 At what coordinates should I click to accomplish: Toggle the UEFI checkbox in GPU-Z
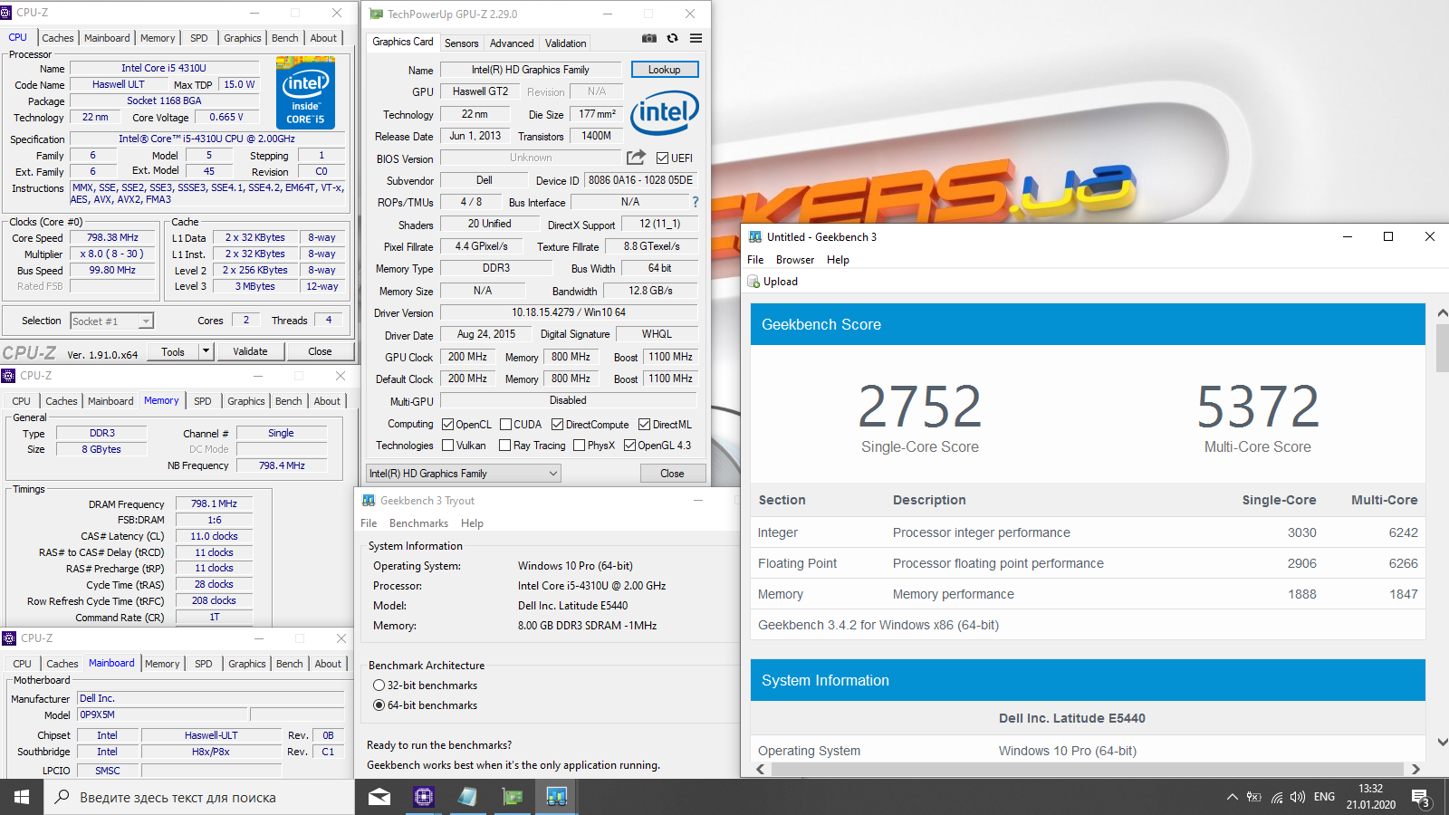click(x=663, y=158)
